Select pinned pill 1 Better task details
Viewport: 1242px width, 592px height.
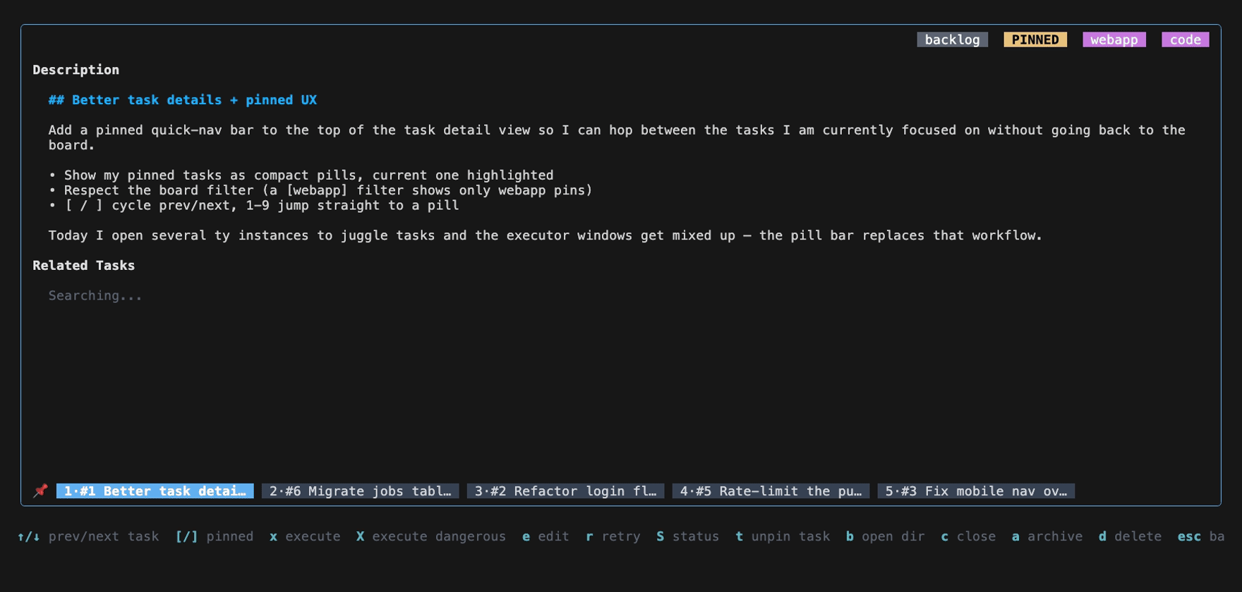(x=155, y=491)
